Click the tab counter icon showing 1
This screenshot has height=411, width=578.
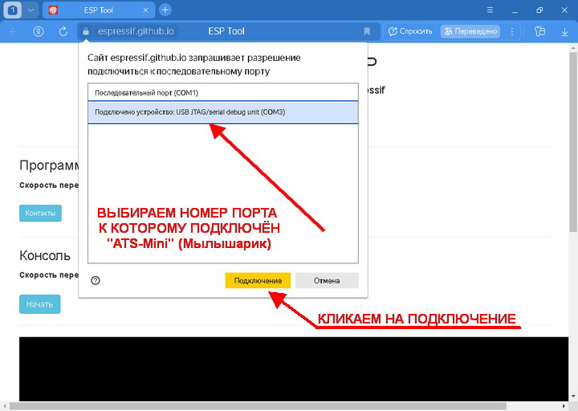(x=13, y=10)
